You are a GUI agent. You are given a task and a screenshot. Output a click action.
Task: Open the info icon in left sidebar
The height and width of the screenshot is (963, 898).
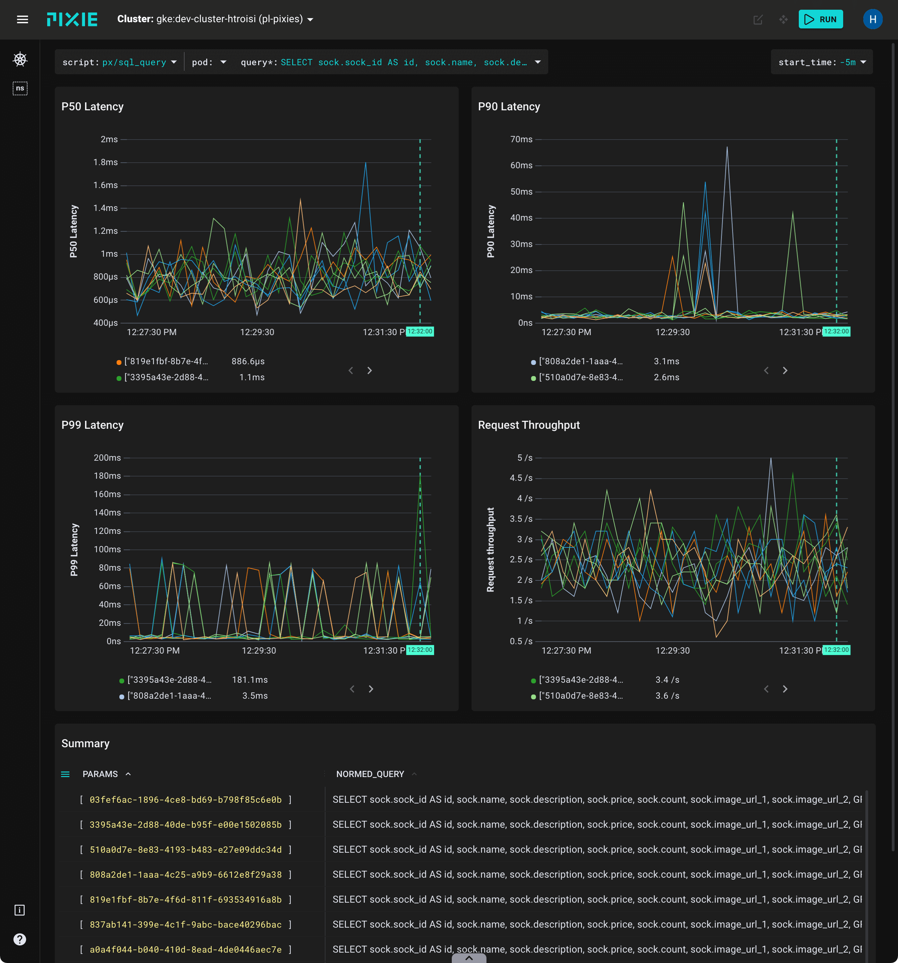point(20,910)
